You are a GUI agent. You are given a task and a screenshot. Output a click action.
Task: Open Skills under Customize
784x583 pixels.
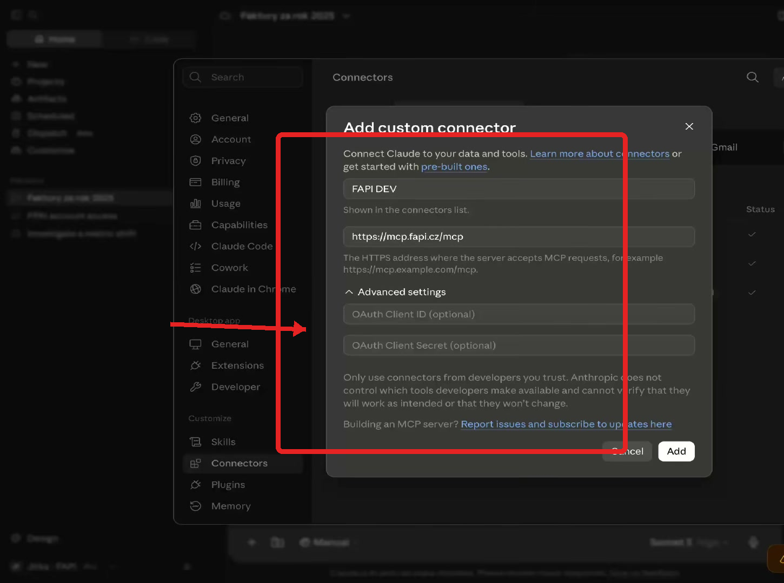(x=223, y=442)
